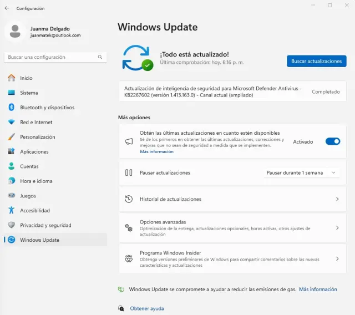Viewport: 355px width, 315px height.
Task: Open Programa Windows Insider page
Action: 232,259
